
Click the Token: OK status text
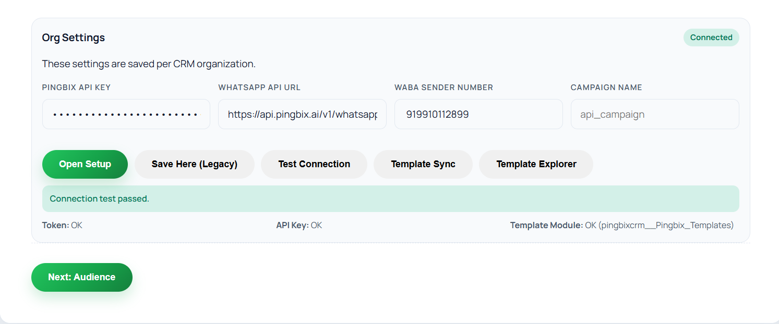tap(62, 226)
